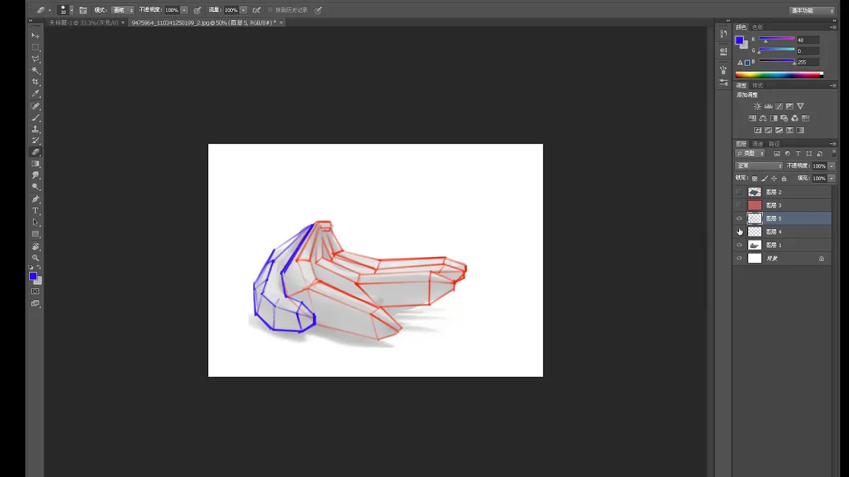Open the layer filter 类型 dropdown
Viewport: 849px width, 477px height.
coord(750,154)
